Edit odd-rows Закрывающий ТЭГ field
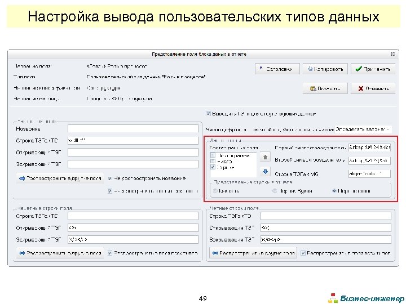The height and width of the screenshot is (304, 406). (x=133, y=239)
